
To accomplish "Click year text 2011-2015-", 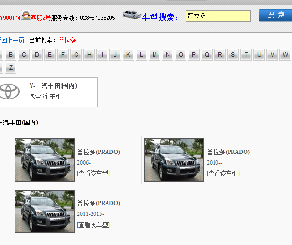I will click(91, 214).
